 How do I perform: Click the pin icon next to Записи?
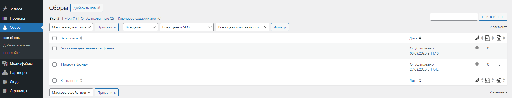pyautogui.click(x=5, y=9)
